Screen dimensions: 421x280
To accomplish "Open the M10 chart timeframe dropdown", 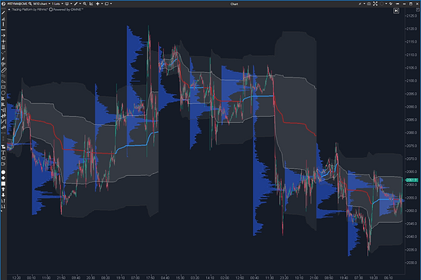I will coord(42,4).
